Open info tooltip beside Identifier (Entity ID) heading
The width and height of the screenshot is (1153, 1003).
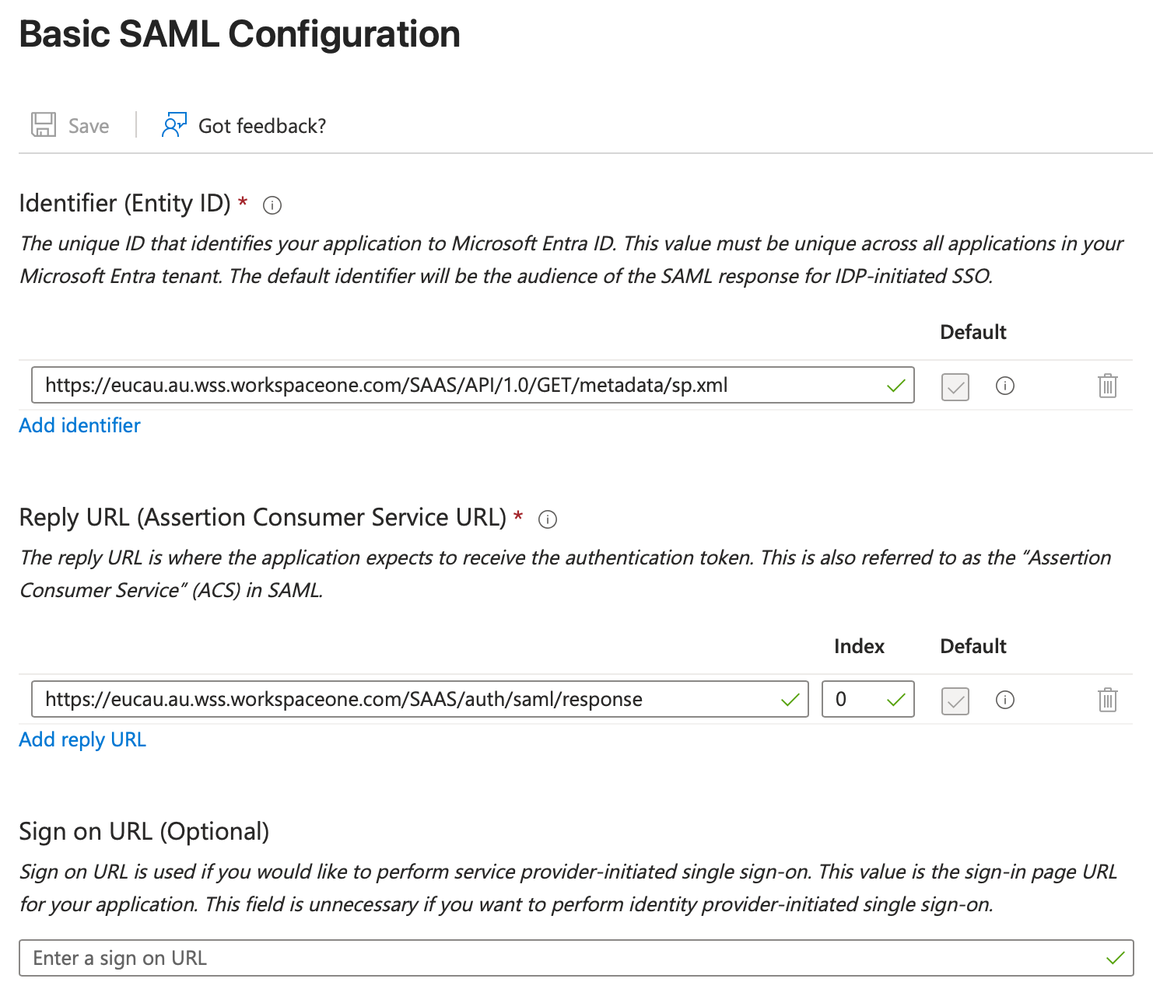(x=272, y=205)
